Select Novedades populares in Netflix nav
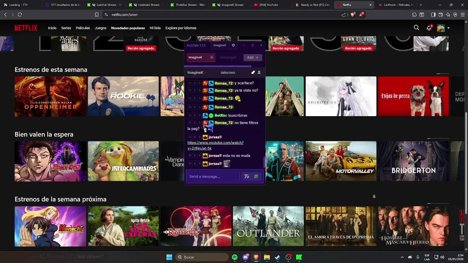 (x=128, y=28)
